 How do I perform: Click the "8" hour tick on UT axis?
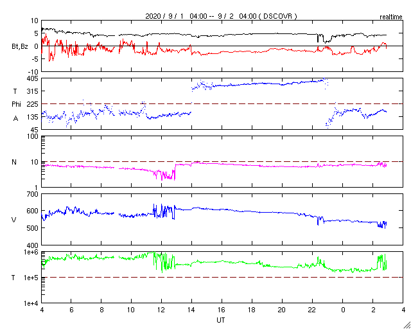[x=101, y=310]
